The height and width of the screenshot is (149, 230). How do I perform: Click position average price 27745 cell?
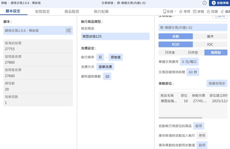199,101
